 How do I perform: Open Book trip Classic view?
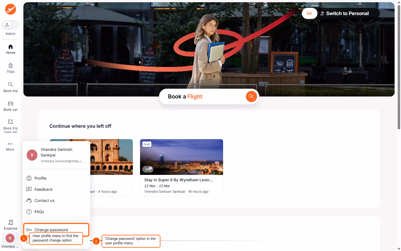point(11,126)
